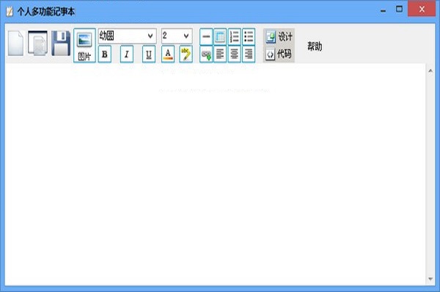Switch to 代码 code view
The image size is (440, 292).
(x=279, y=54)
